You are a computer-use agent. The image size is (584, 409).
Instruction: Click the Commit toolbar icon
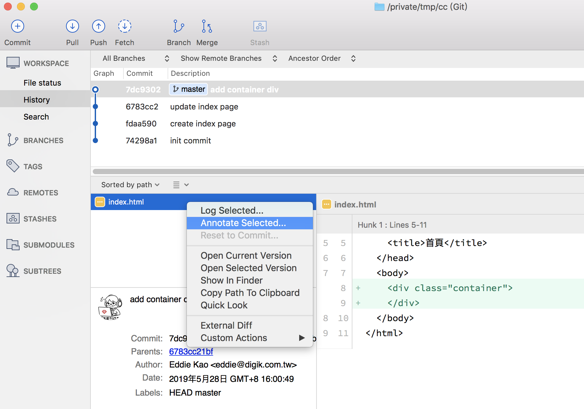[x=18, y=26]
